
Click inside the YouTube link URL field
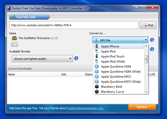pyautogui.click(x=74, y=25)
